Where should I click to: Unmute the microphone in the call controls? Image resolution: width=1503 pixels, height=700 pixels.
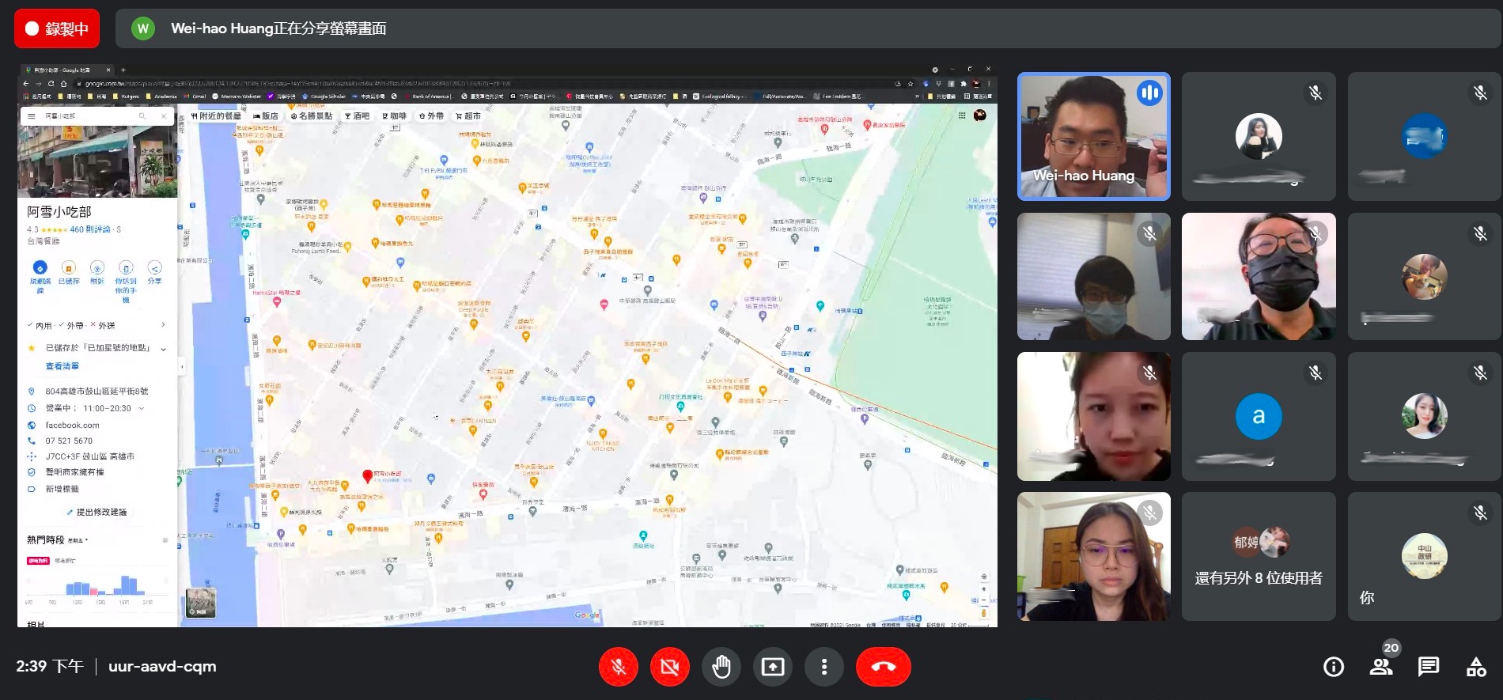pos(619,667)
